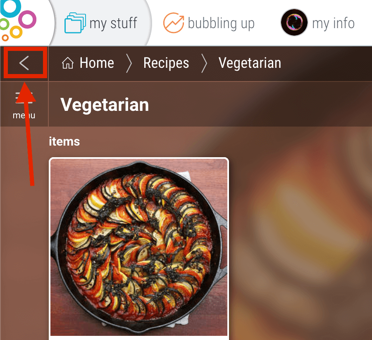Click the items section label

64,141
